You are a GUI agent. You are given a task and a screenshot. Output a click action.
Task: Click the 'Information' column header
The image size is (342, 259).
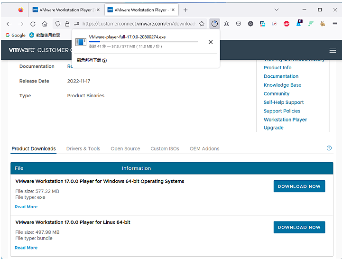pos(136,168)
